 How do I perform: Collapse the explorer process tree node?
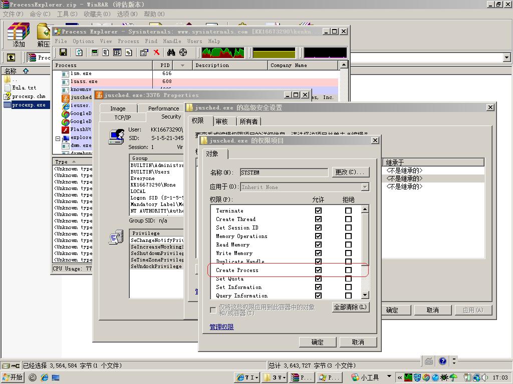58,137
